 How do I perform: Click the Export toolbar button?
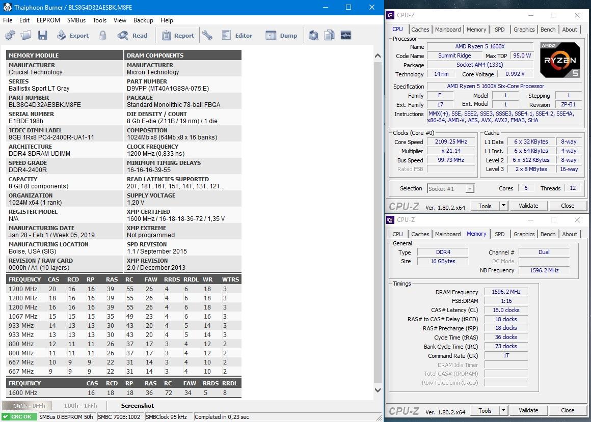point(73,36)
